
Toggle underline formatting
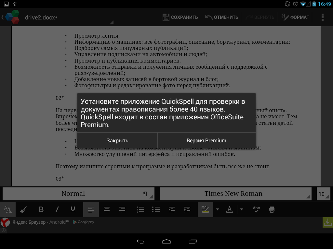coord(73,210)
